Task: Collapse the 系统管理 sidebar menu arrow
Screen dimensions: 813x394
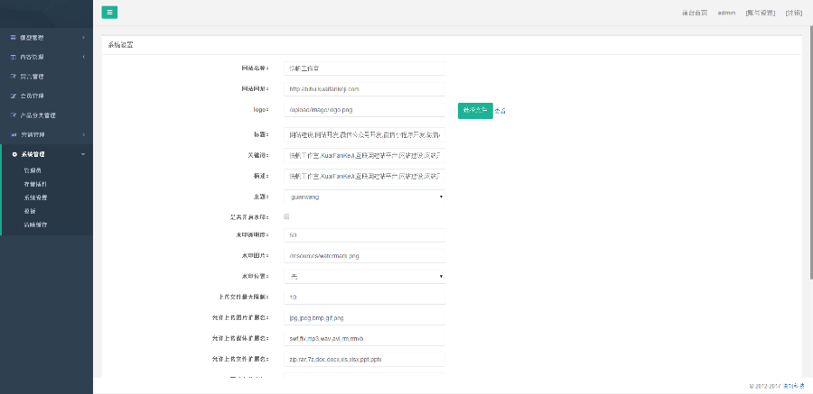Action: point(83,154)
